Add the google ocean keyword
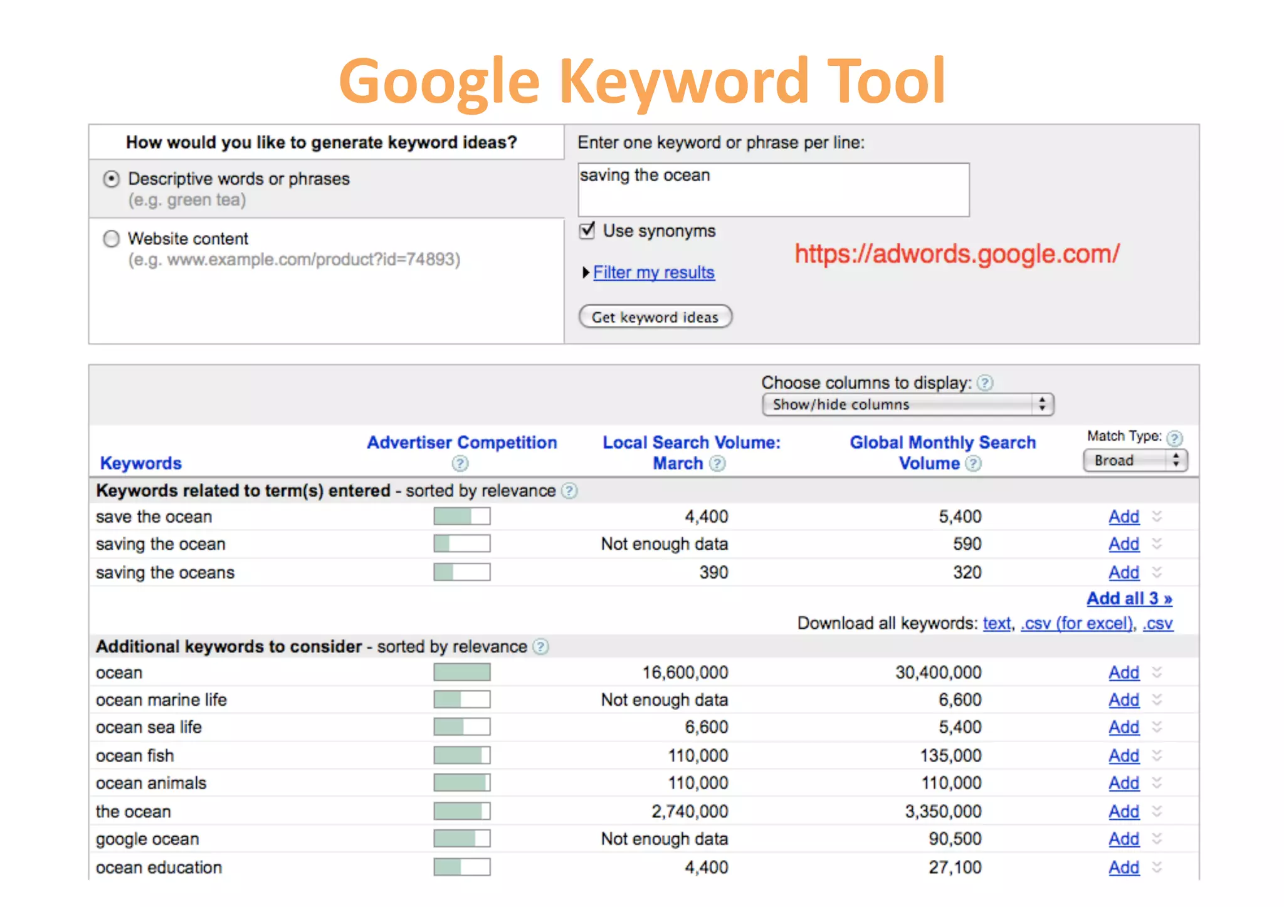The width and height of the screenshot is (1284, 907). 1123,839
